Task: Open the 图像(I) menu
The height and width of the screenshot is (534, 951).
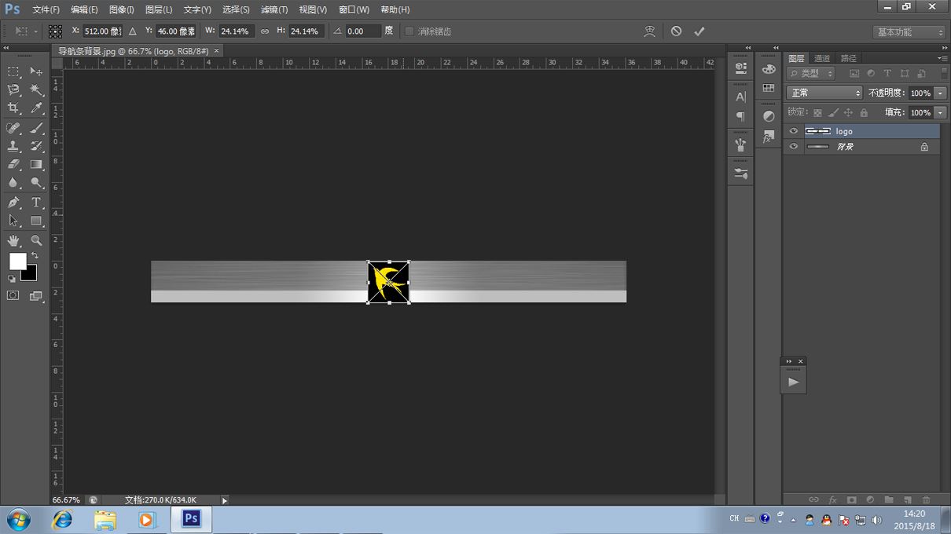Action: (x=121, y=9)
